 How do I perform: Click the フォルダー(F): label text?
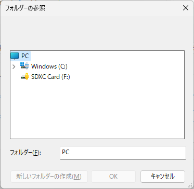(25, 153)
